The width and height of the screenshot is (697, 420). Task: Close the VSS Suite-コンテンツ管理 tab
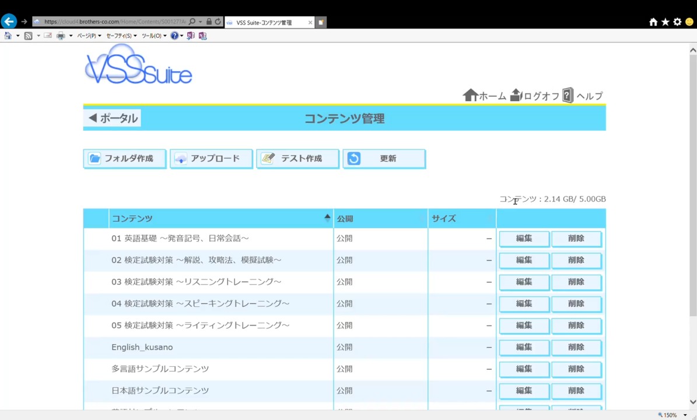pos(310,22)
